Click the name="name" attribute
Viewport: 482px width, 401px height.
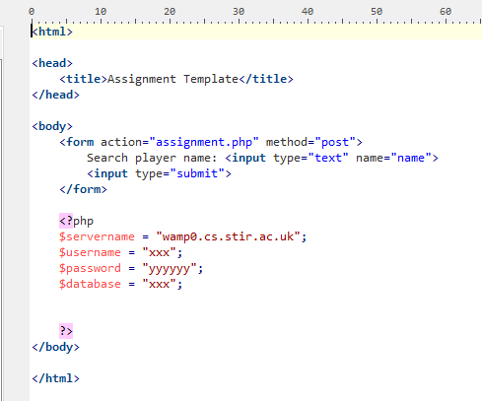393,158
